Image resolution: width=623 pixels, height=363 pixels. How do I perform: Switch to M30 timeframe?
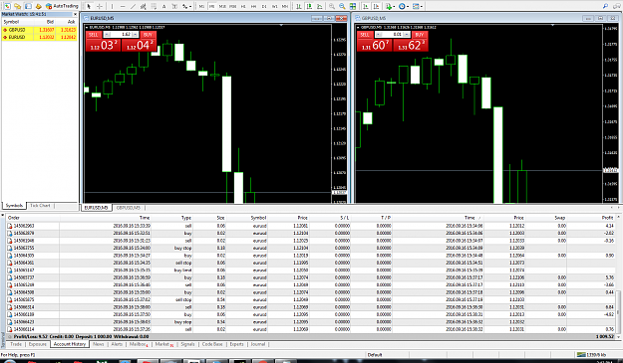click(233, 6)
